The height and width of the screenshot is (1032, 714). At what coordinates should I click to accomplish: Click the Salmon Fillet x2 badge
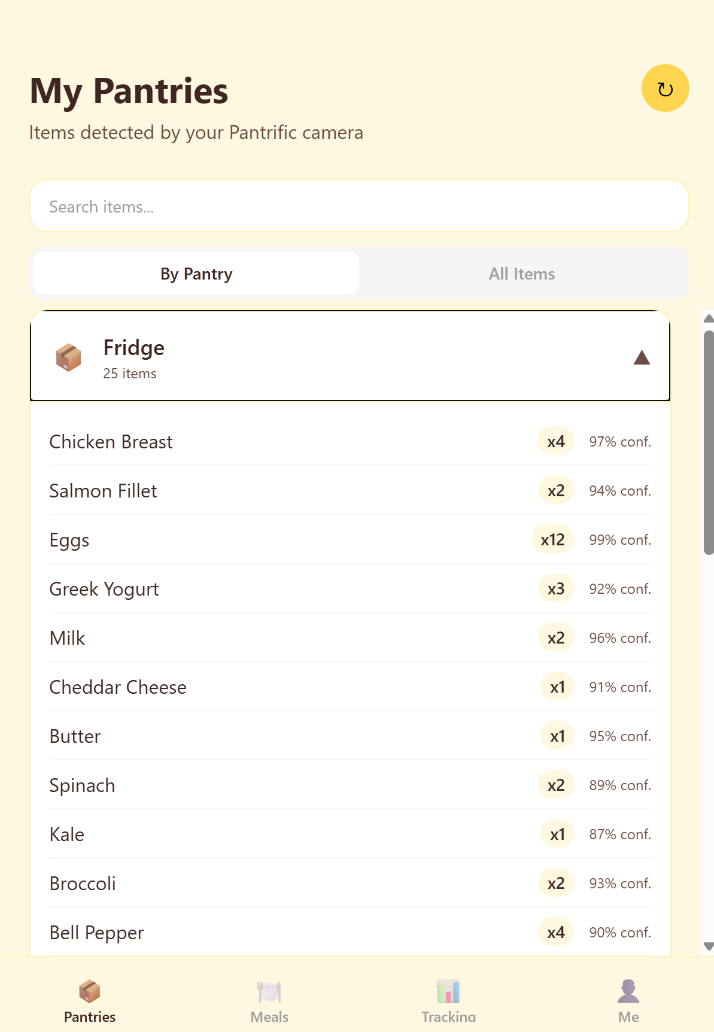(556, 491)
